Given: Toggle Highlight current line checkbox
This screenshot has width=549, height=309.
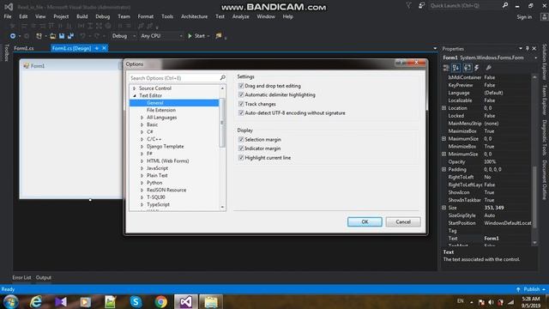Looking at the screenshot, I should point(241,158).
